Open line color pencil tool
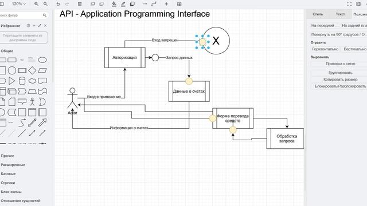367x206 pixels. coord(123,4)
